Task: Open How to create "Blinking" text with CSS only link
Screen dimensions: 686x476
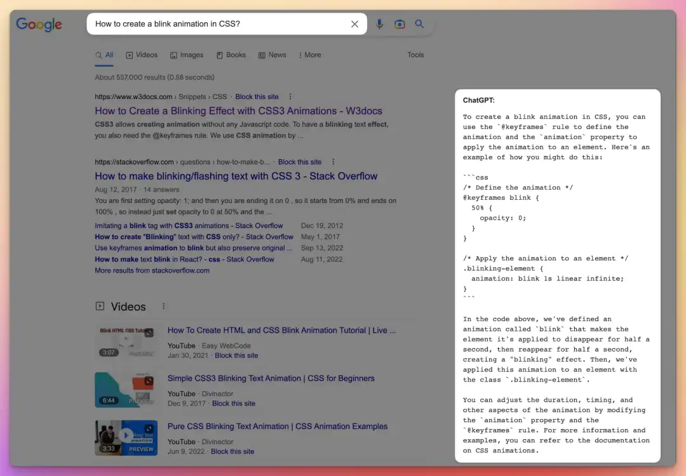Action: (194, 237)
